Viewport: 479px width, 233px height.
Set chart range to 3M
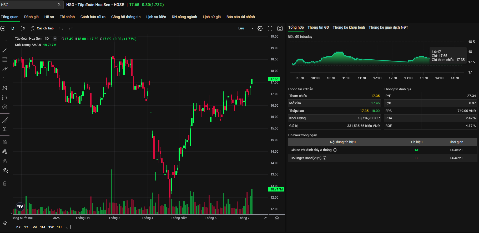click(x=34, y=227)
